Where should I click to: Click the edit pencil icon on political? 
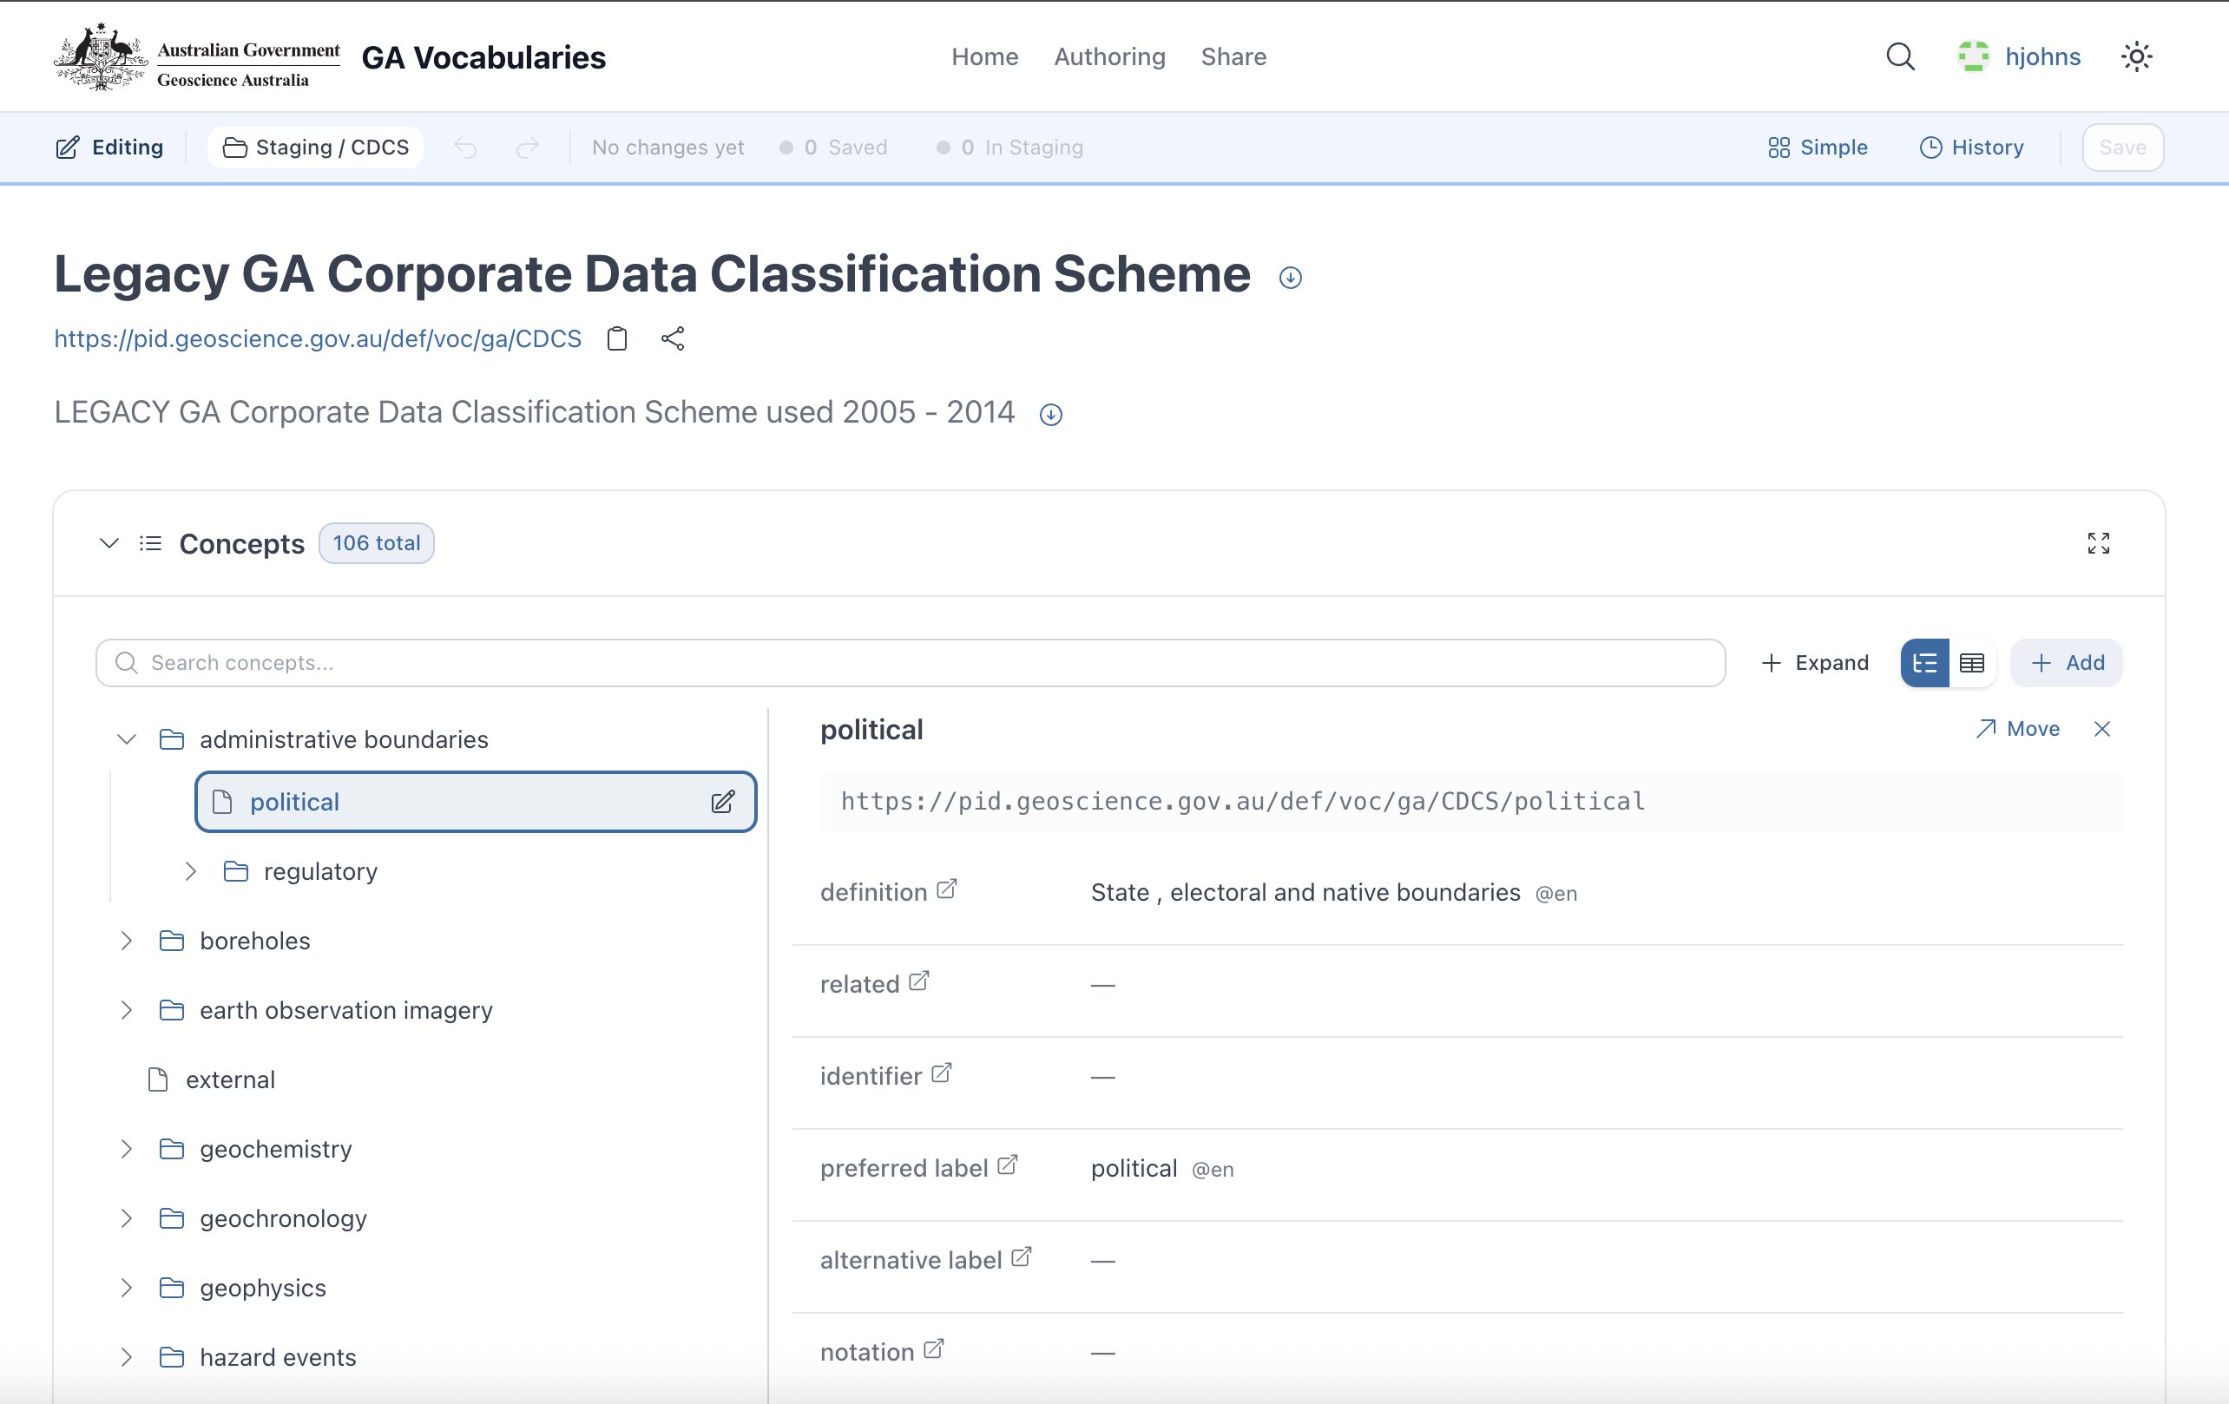723,802
